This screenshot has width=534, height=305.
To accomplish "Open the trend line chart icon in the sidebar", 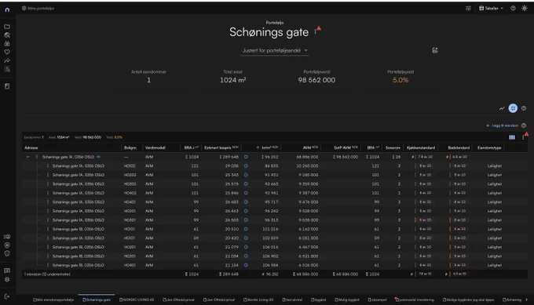I will 7,60.
